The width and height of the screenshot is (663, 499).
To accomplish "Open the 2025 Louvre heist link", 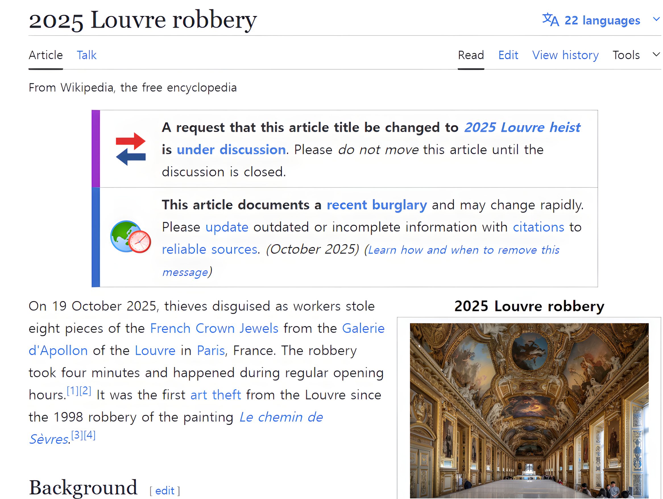I will point(522,127).
